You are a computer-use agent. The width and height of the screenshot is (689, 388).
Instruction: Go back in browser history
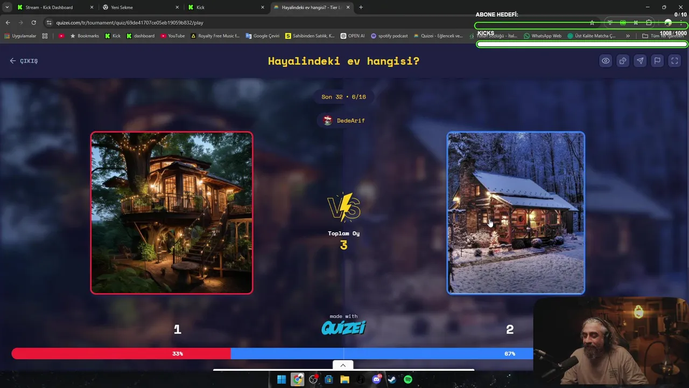8,23
